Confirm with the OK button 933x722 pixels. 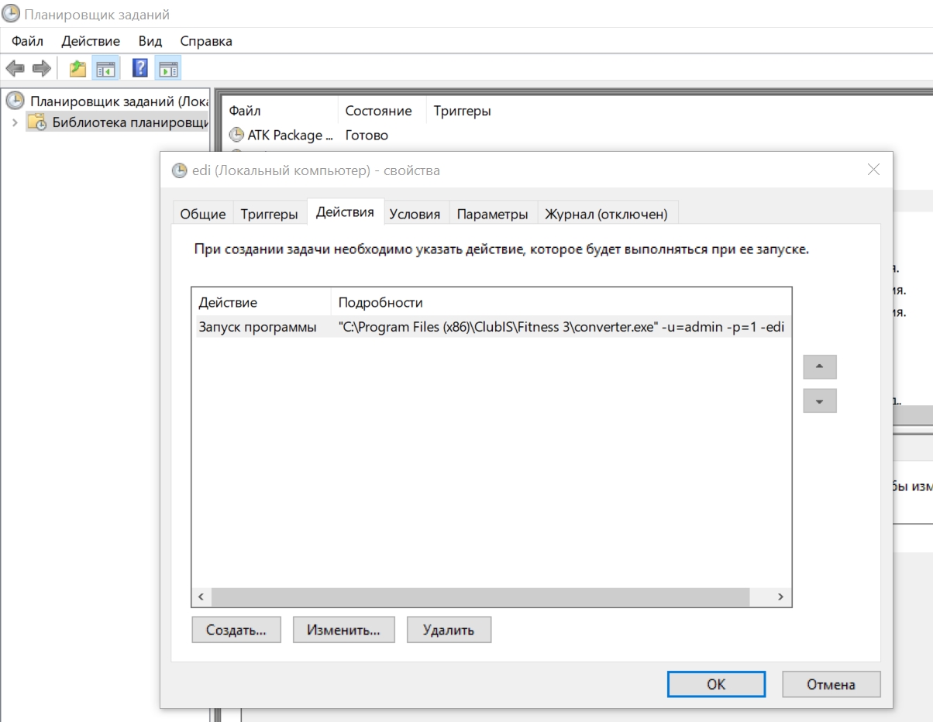pyautogui.click(x=716, y=684)
